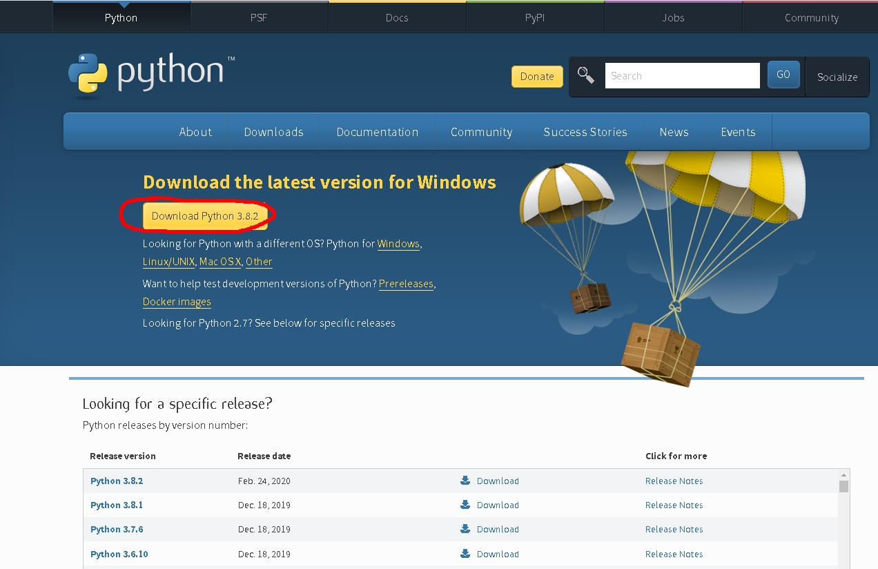
Task: Open Release Notes for Python 3.6.10
Action: click(674, 554)
